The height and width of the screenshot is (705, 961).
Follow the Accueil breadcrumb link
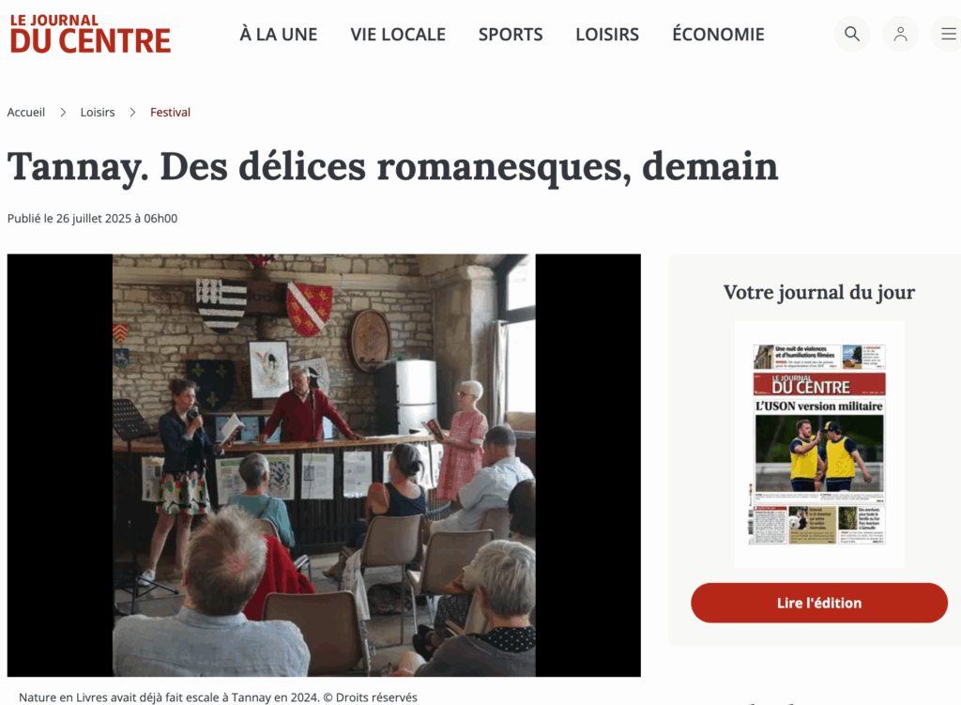click(x=26, y=113)
